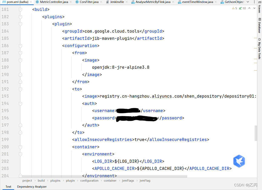Close the AnalyseMetricByFlink.java tab
Image resolution: width=262 pixels, height=190 pixels.
pos(173,2)
